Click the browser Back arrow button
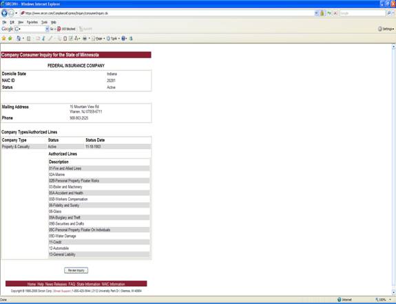The height and width of the screenshot is (304, 396). [4, 13]
